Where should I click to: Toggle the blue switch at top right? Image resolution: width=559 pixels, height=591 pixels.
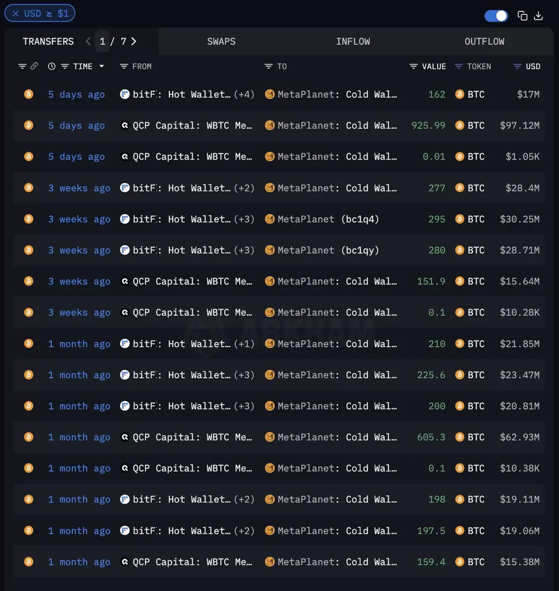pyautogui.click(x=496, y=16)
